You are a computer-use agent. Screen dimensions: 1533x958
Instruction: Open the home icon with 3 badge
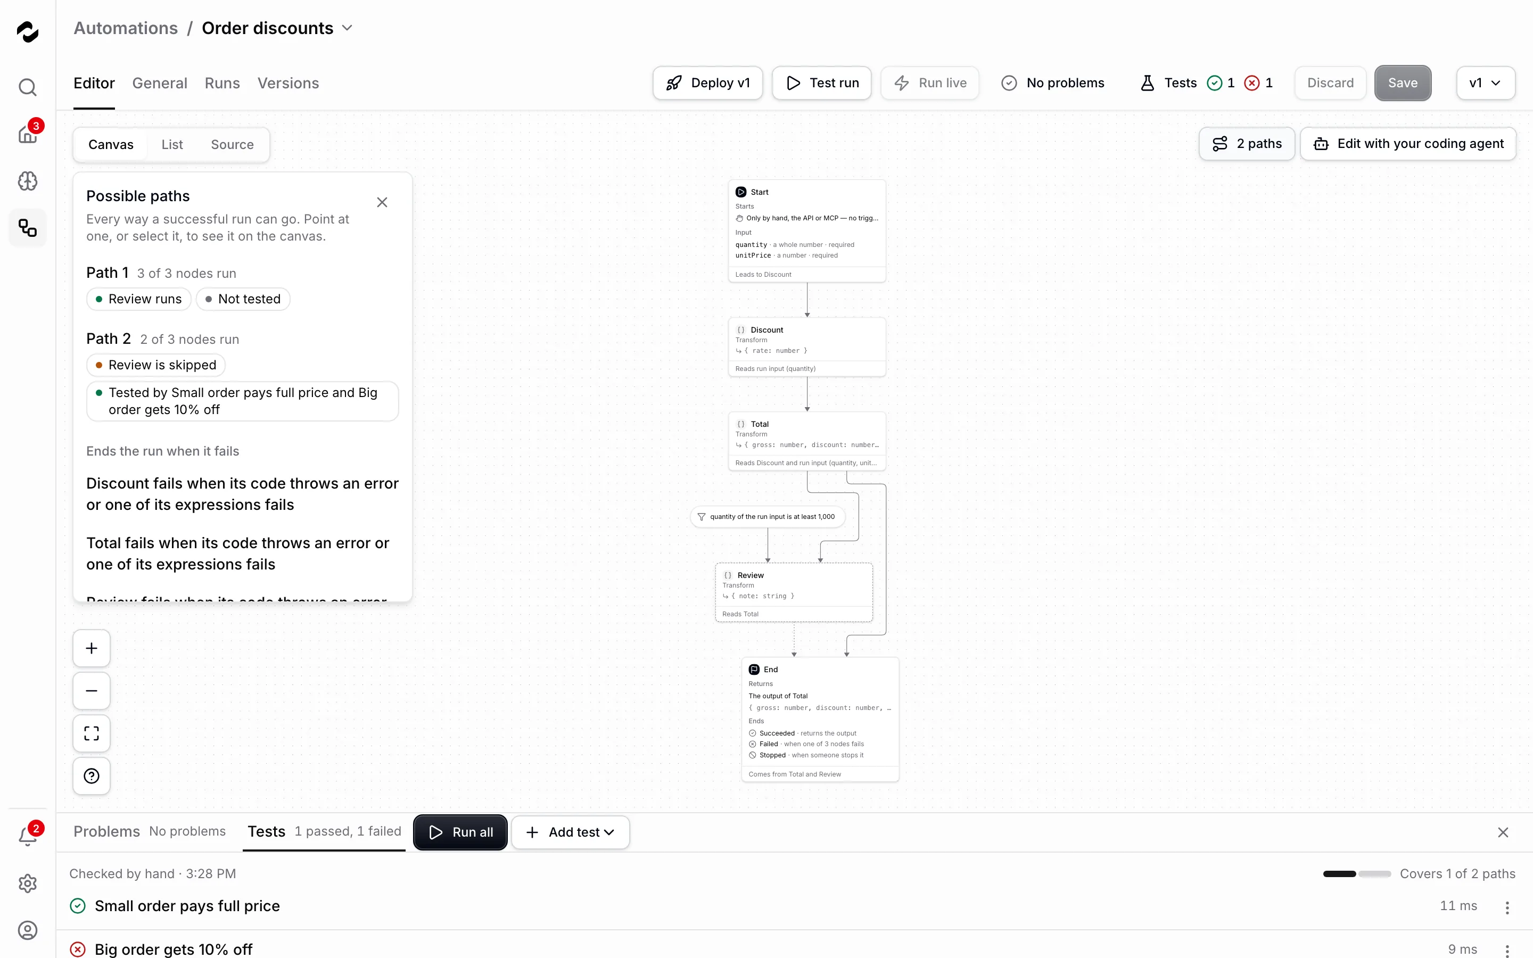pyautogui.click(x=27, y=134)
